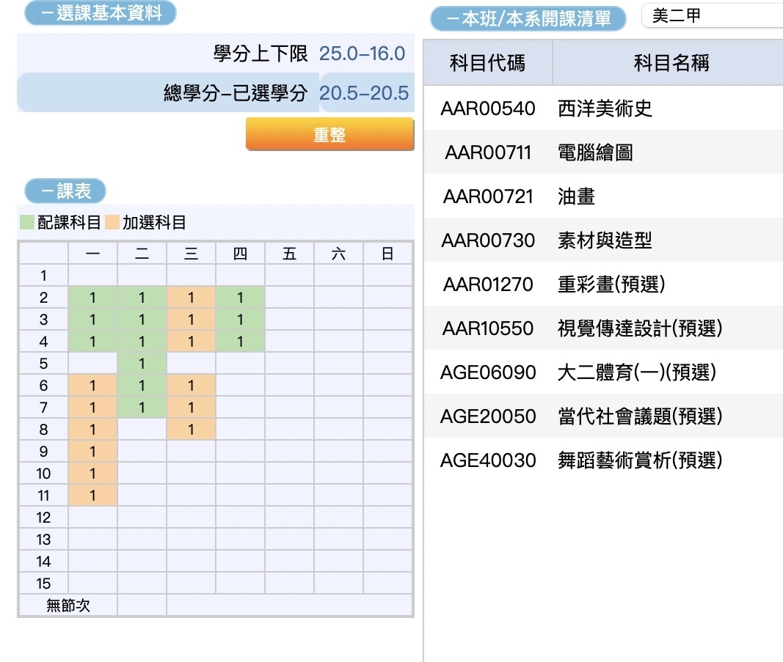Click the credit limit value 25.0–16.0
783x662 pixels.
(362, 53)
